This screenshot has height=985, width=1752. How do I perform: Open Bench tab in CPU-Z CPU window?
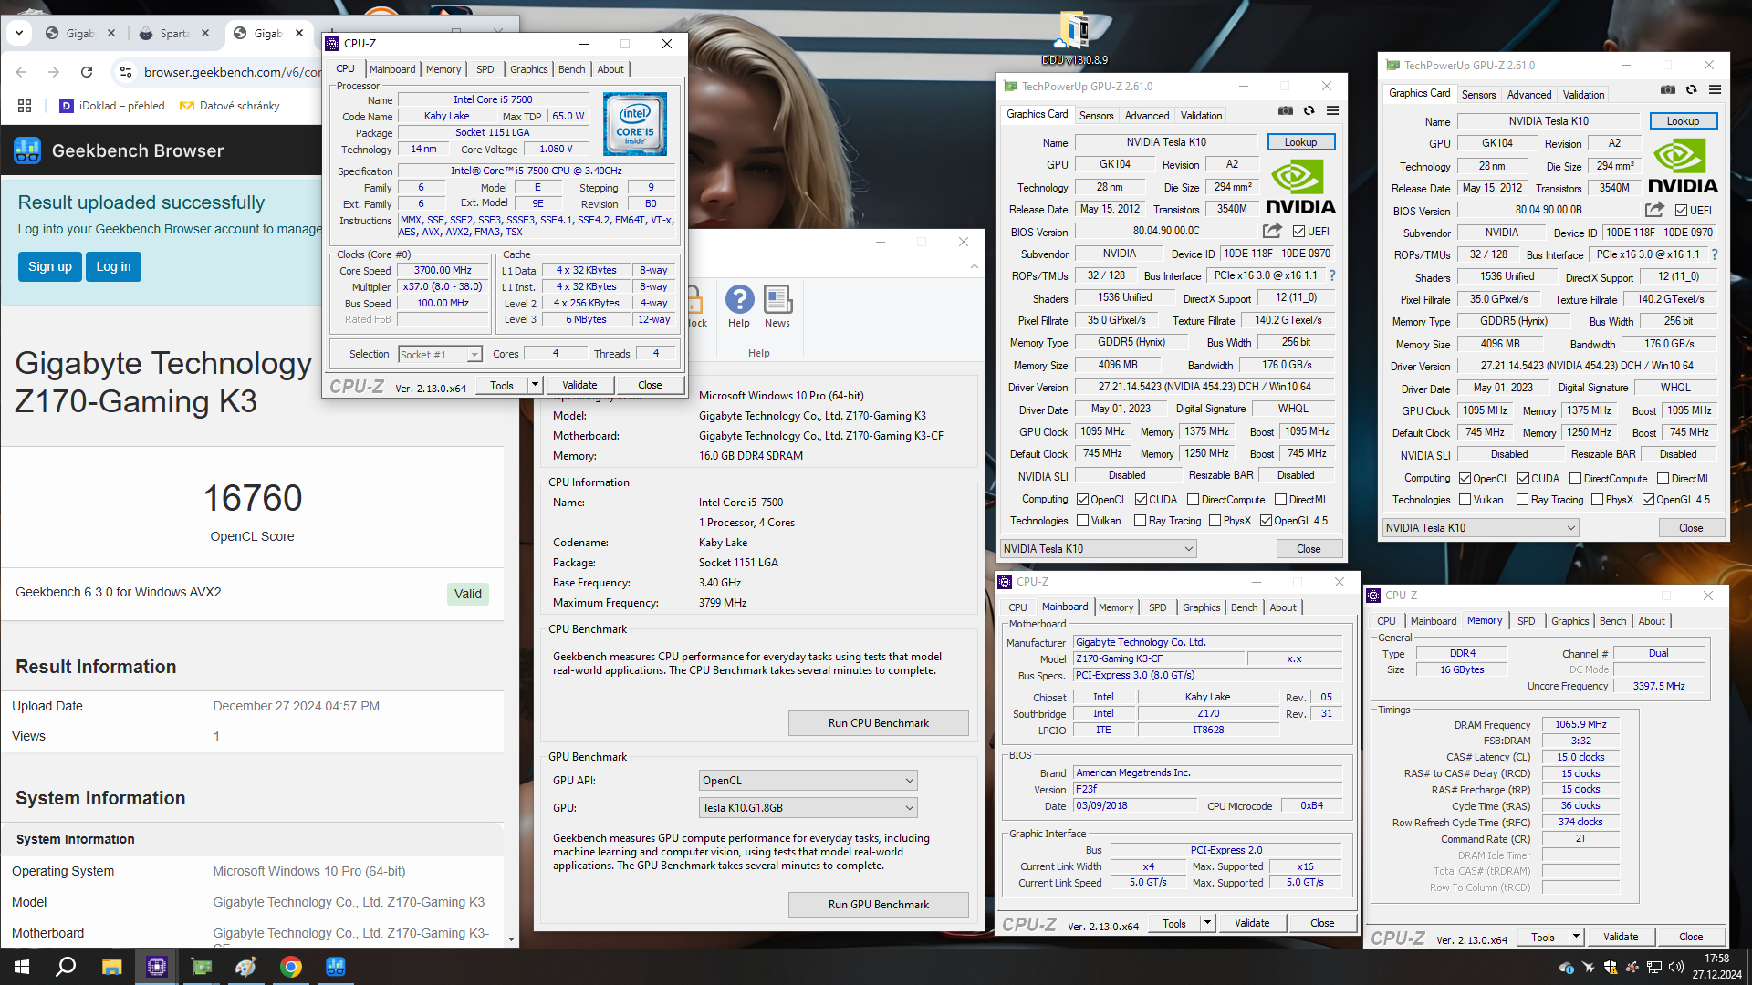(x=572, y=69)
